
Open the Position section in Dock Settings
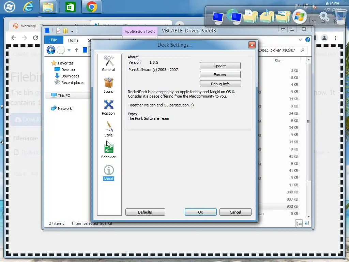[x=108, y=107]
